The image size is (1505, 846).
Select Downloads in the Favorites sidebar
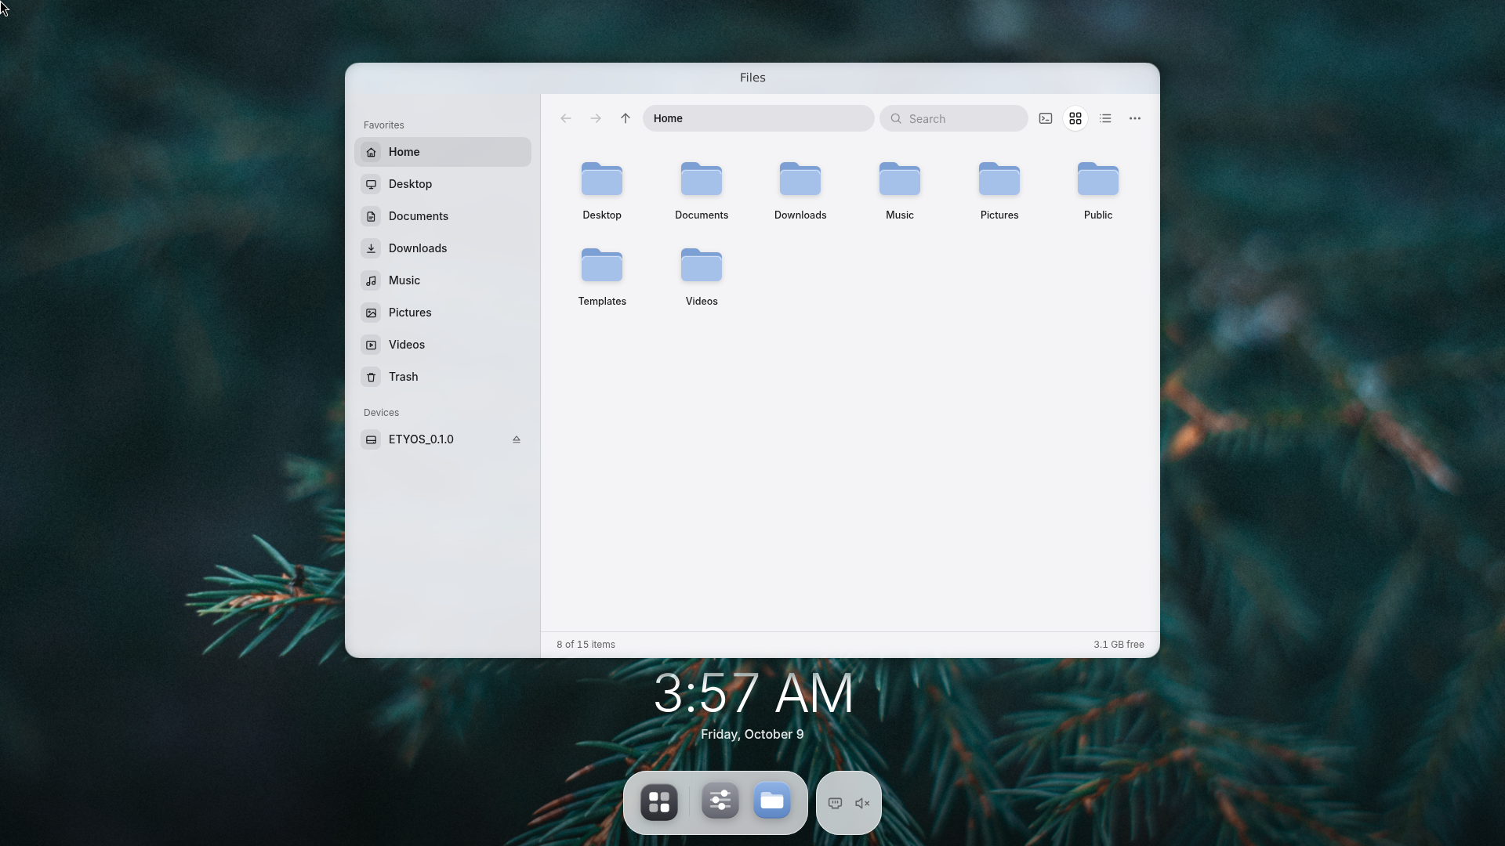(x=443, y=248)
